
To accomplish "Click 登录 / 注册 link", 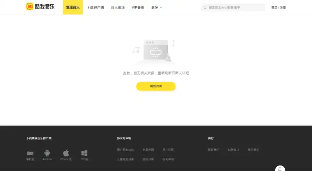I will 278,7.
